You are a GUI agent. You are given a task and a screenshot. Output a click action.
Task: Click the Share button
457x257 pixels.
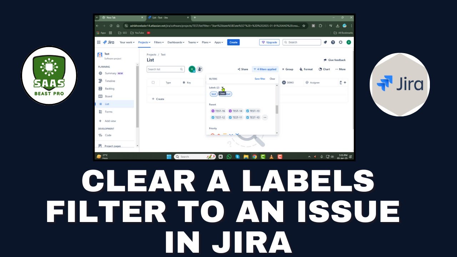tap(243, 69)
